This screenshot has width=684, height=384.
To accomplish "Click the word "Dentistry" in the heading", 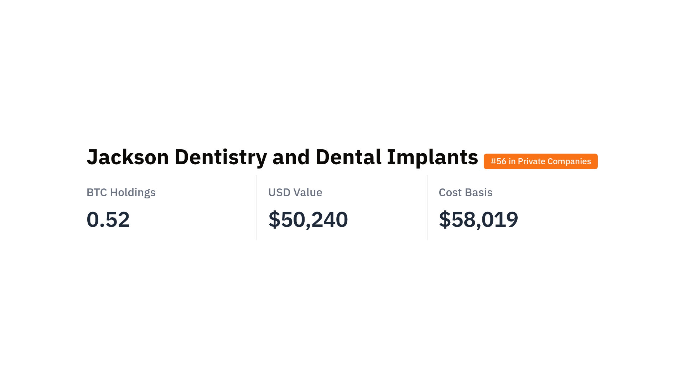I will coord(221,157).
